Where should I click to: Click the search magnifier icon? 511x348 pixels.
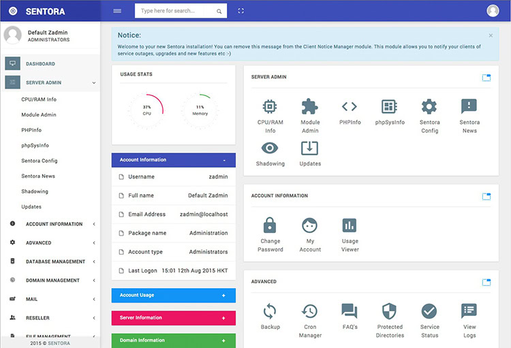(219, 11)
